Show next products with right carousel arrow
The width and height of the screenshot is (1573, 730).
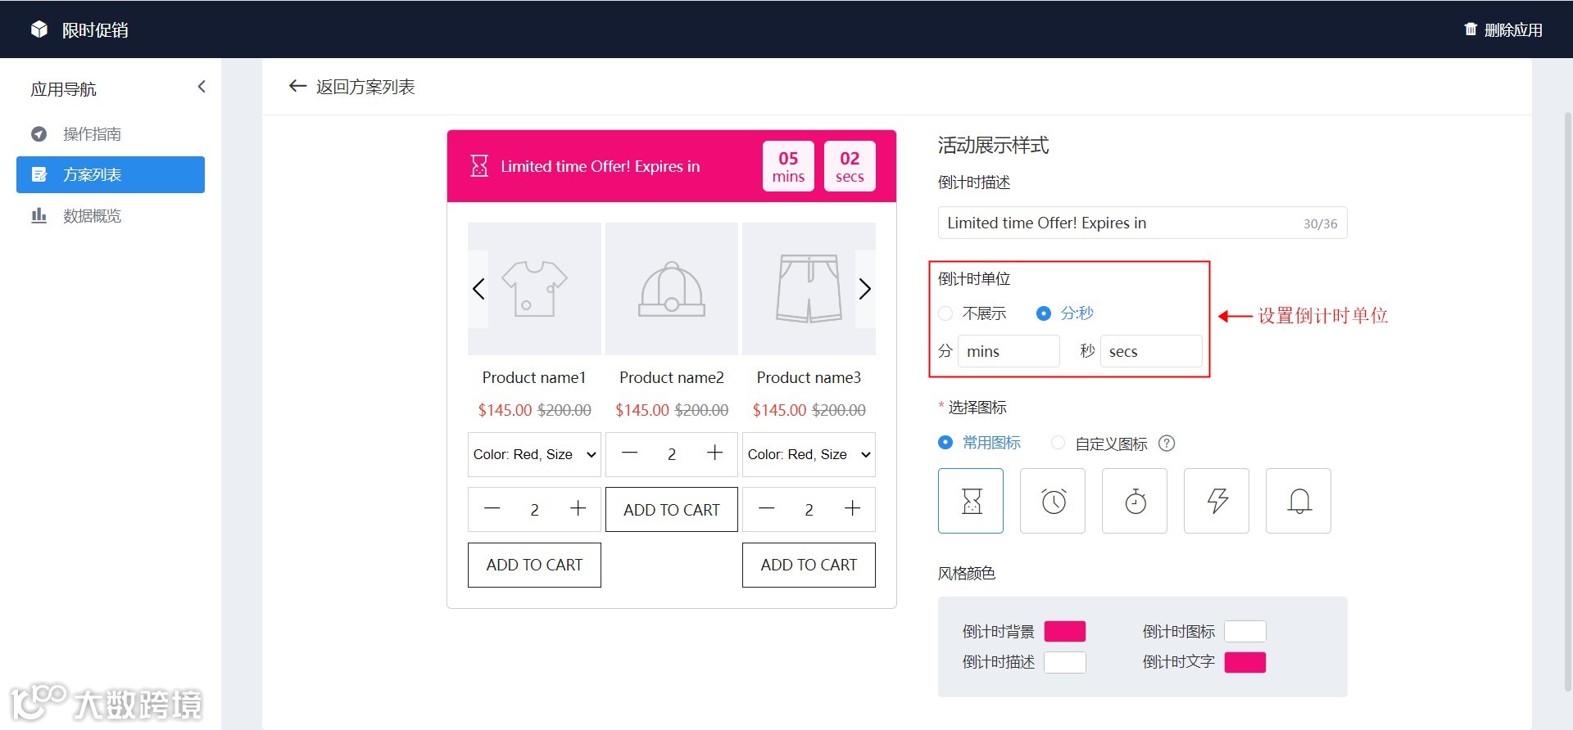coord(865,289)
